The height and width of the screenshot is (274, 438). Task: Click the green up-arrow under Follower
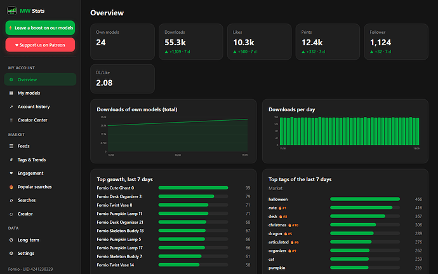(371, 51)
